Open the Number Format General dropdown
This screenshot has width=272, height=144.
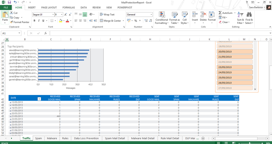point(151,15)
